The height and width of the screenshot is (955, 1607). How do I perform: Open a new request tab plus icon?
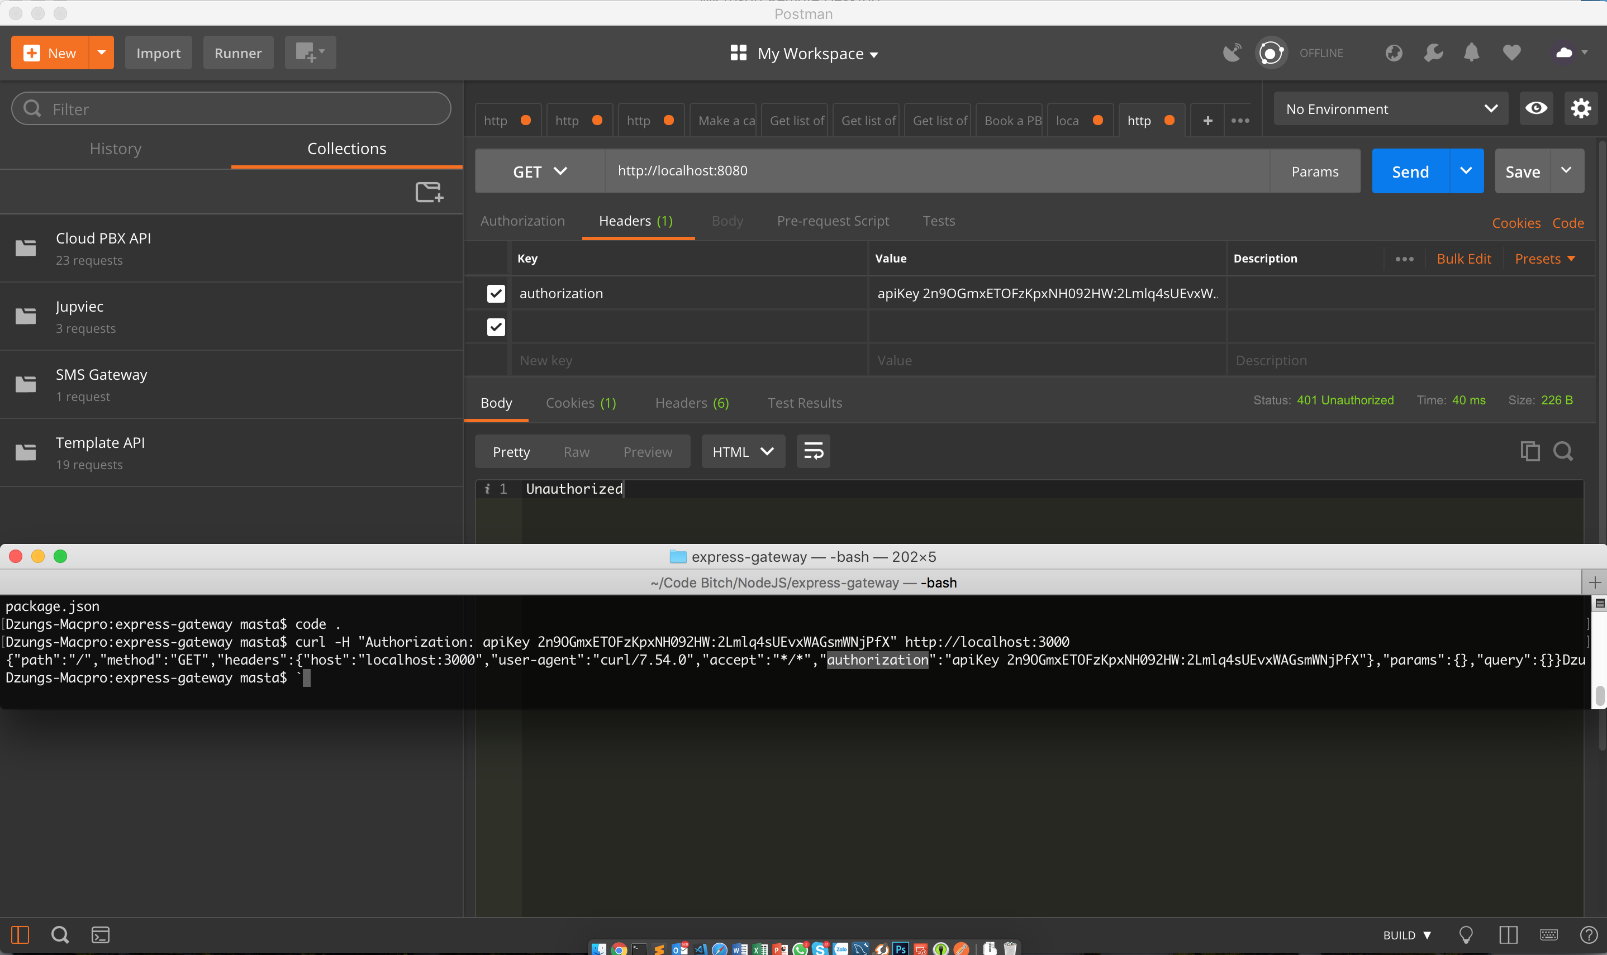[x=1208, y=120]
